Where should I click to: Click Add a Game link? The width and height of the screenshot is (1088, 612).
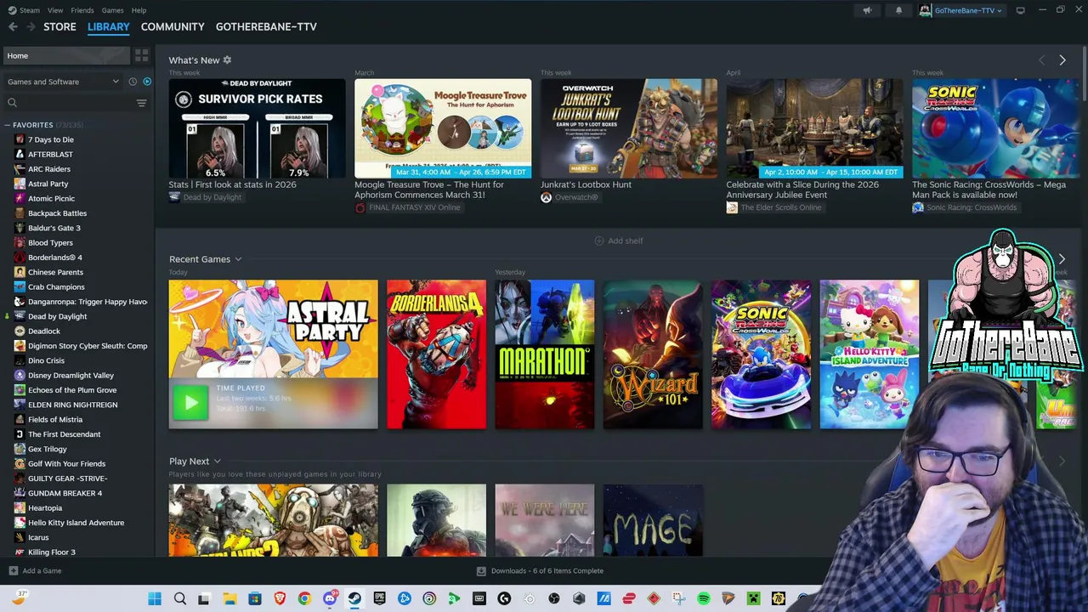[42, 571]
